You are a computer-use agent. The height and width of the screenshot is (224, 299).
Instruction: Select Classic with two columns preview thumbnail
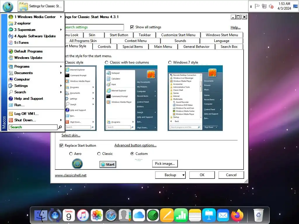click(x=131, y=98)
